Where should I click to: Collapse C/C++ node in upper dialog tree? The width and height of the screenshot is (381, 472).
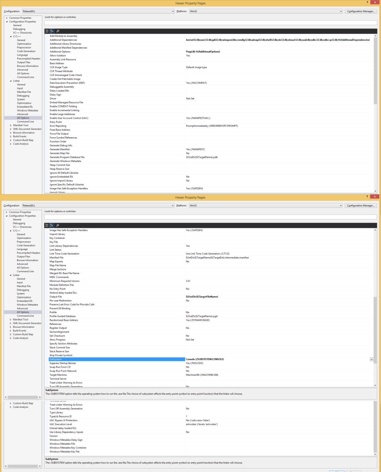pos(11,37)
